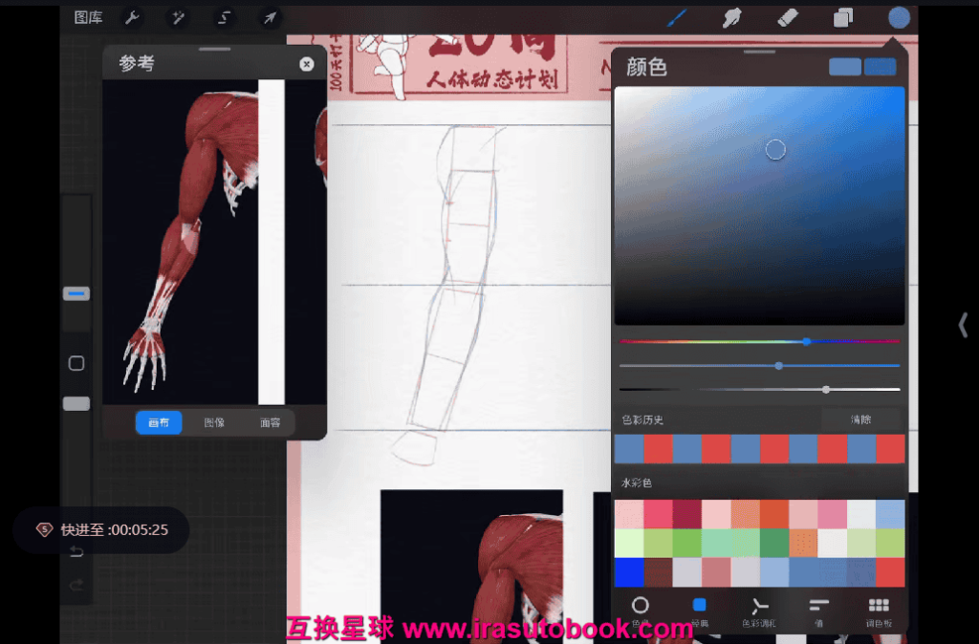
Task: Return to the 图库 gallery
Action: coord(88,17)
